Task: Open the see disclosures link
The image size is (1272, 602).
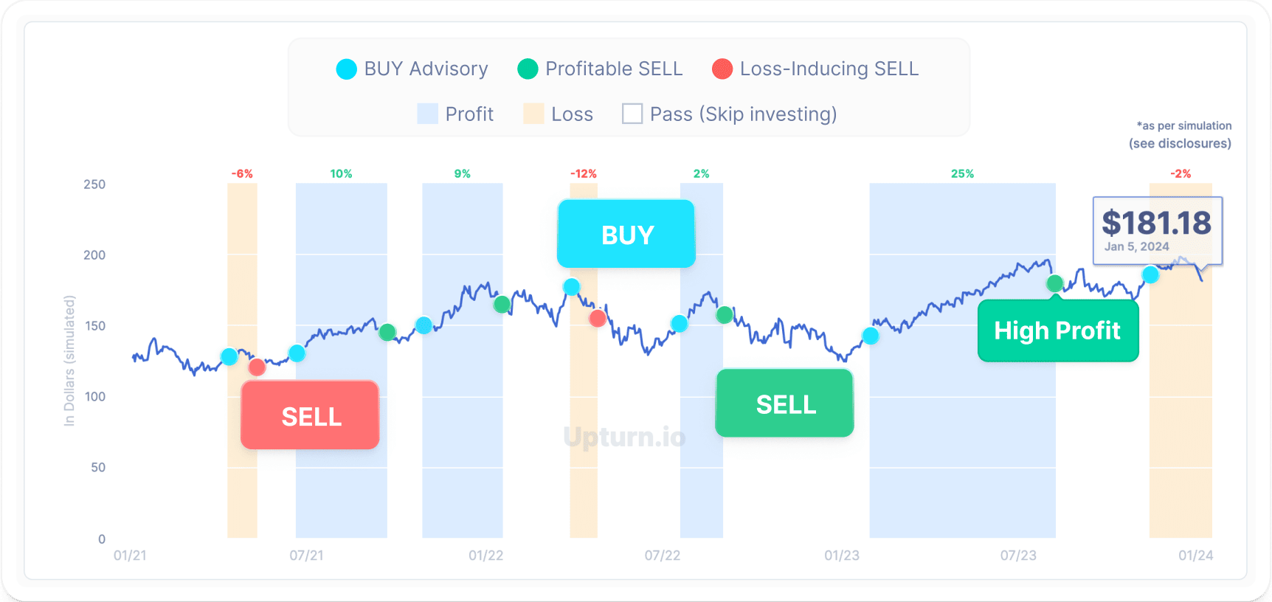Action: pyautogui.click(x=1180, y=143)
